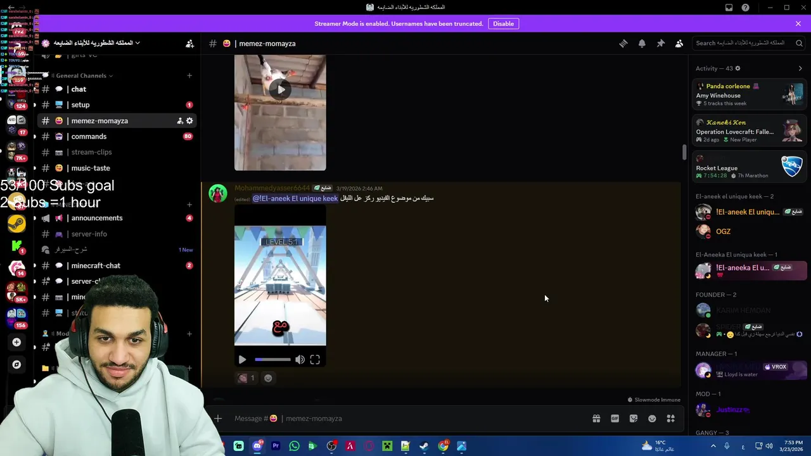This screenshot has height=456, width=811.
Task: Enter fullscreen on the video
Action: click(x=315, y=359)
